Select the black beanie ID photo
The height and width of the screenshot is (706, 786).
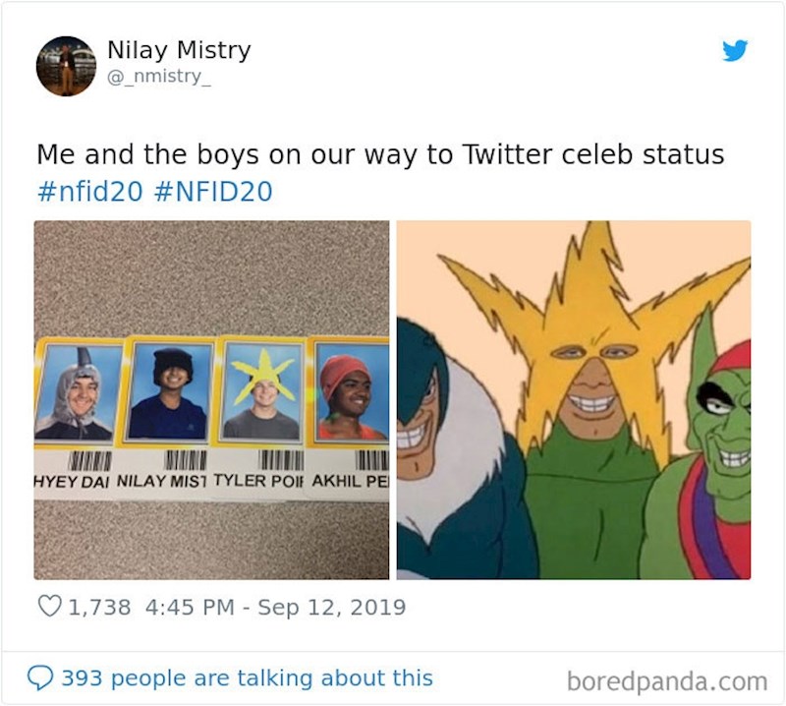(167, 391)
